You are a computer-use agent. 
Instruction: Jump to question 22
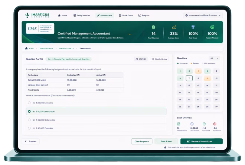tap(189, 100)
